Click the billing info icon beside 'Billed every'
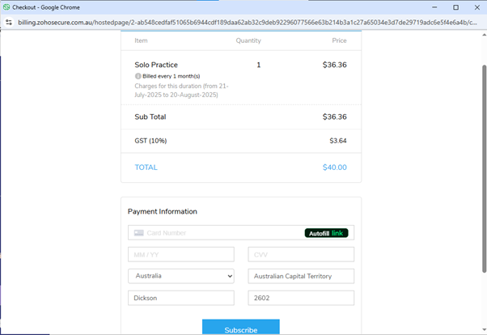Image resolution: width=487 pixels, height=335 pixels. [x=138, y=76]
